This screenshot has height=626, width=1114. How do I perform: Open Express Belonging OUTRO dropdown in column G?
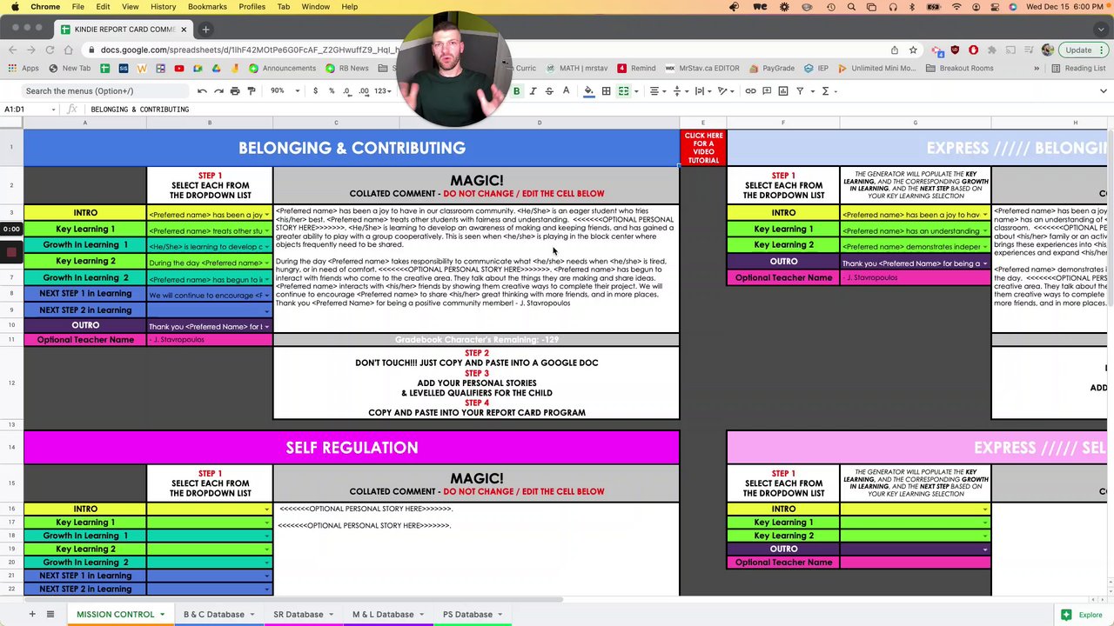pyautogui.click(x=984, y=263)
